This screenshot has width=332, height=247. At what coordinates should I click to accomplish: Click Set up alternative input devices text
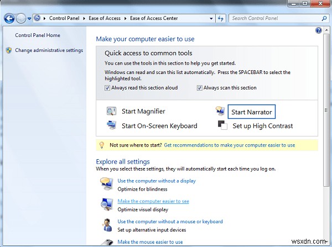tap(152, 230)
